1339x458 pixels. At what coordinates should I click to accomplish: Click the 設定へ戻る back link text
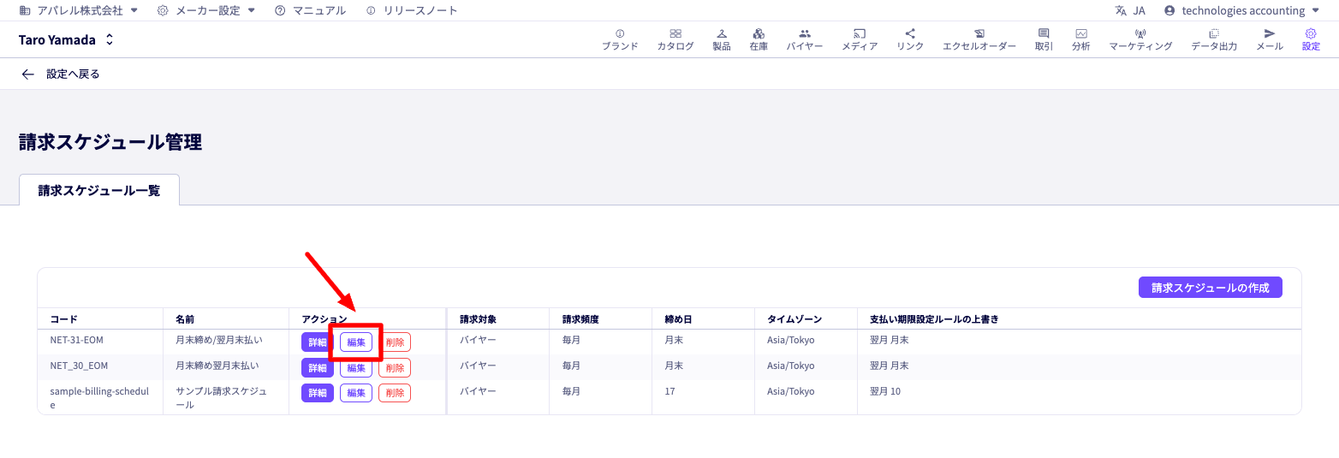(x=73, y=74)
